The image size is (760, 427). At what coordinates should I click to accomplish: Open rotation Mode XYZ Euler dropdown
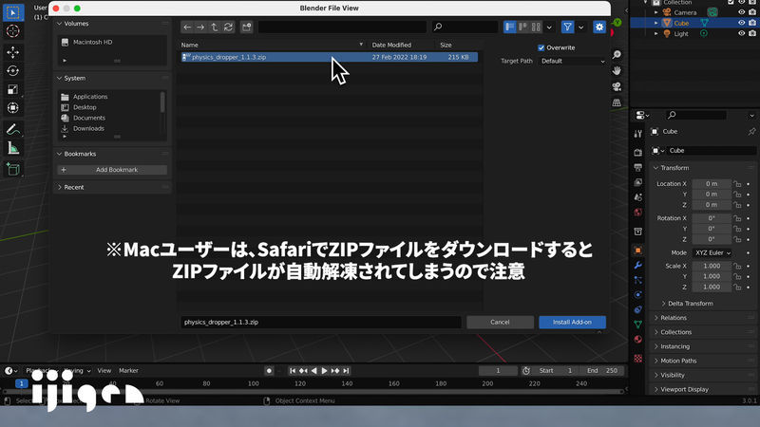(x=712, y=252)
